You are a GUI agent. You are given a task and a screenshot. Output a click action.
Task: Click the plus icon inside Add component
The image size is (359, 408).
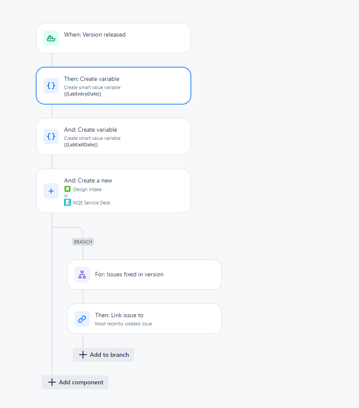(52, 382)
